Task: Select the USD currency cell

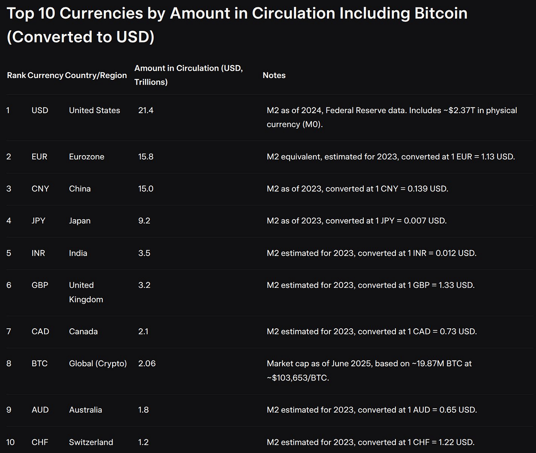Action: tap(40, 110)
